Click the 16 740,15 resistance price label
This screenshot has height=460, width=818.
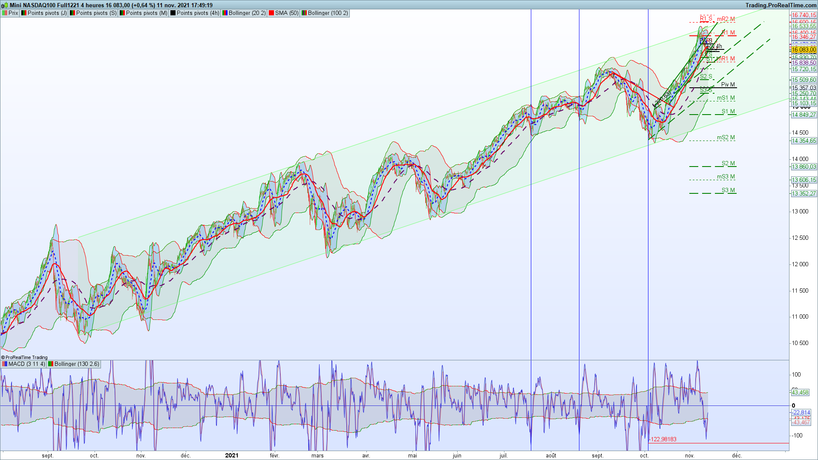[x=804, y=15]
